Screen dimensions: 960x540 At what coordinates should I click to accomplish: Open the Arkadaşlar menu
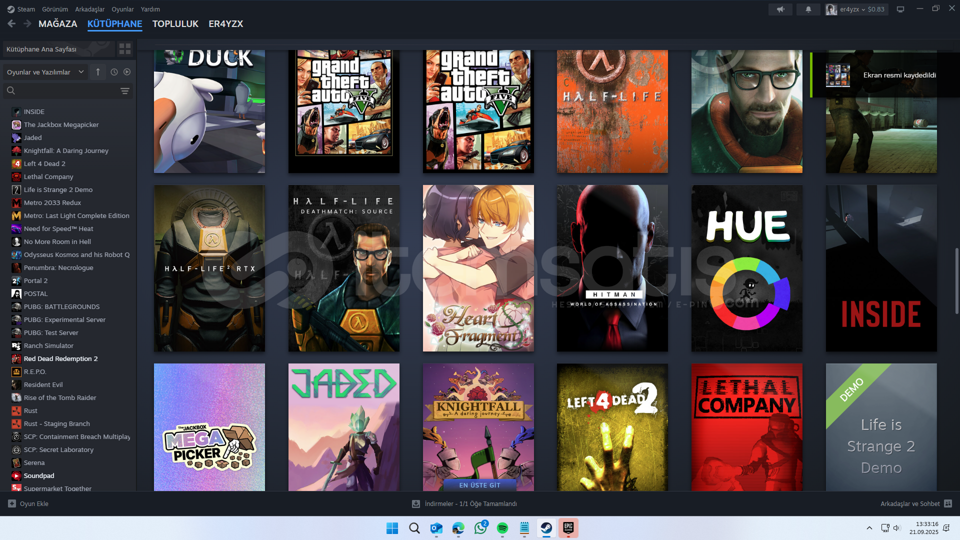[x=90, y=9]
